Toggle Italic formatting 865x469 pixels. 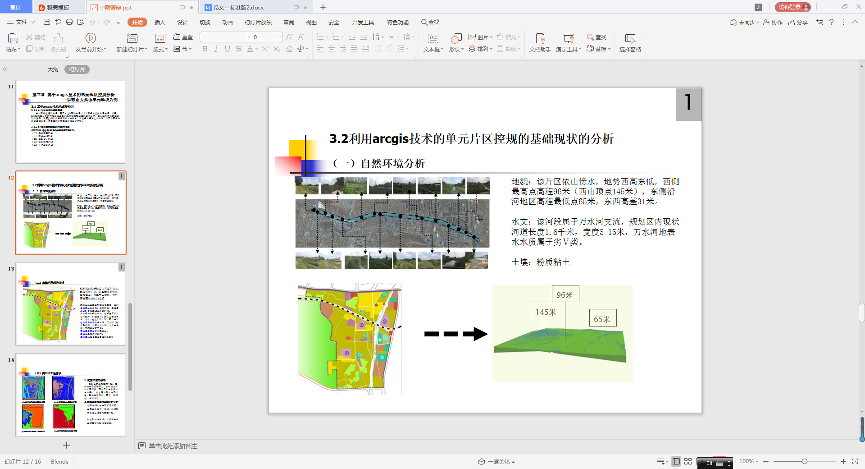(216, 49)
